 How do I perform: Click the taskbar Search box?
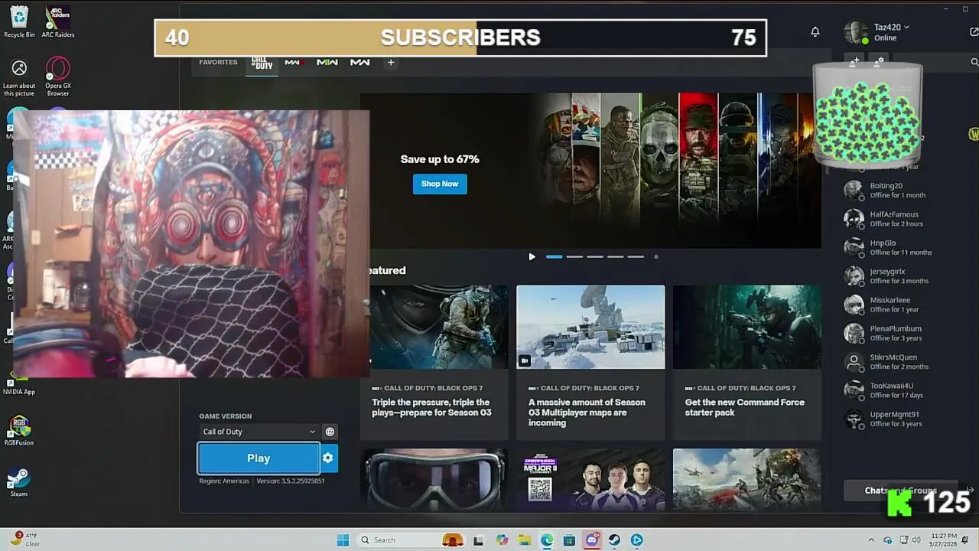(x=411, y=540)
